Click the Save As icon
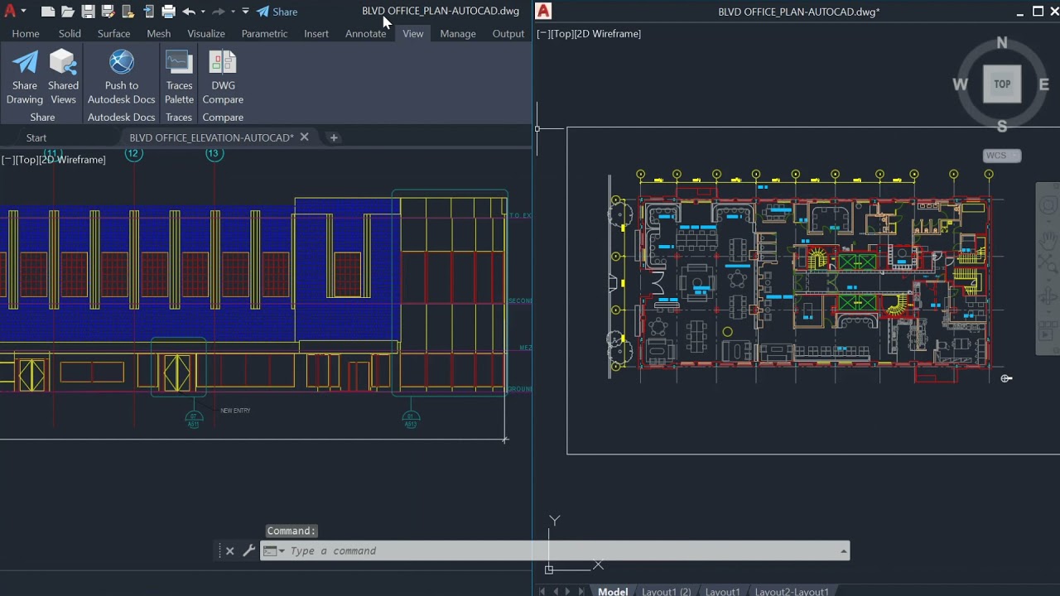The image size is (1060, 596). tap(108, 12)
